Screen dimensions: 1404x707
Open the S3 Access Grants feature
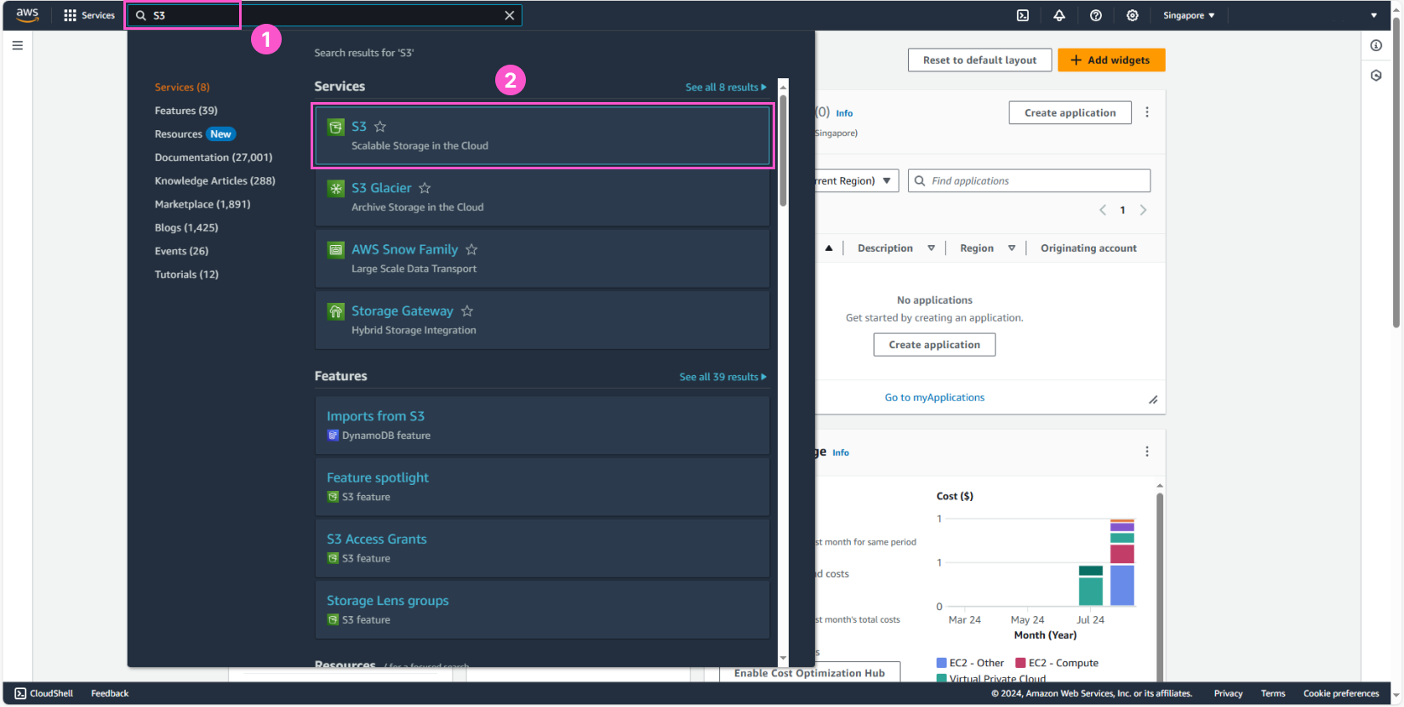(543, 548)
